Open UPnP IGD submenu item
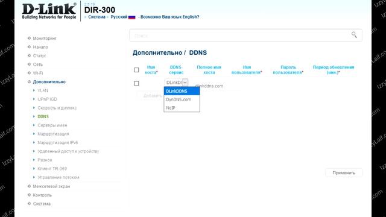Image resolution: width=386 pixels, height=217 pixels. coord(47,99)
